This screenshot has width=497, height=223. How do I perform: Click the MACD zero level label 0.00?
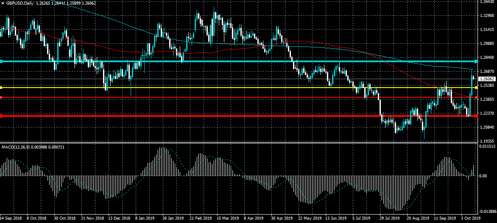[x=484, y=176]
